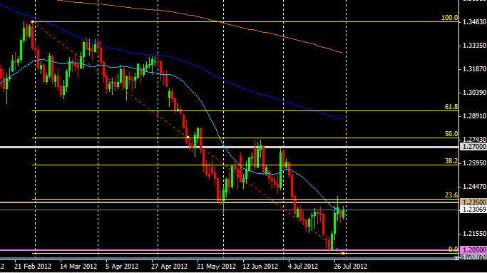Click the 1.20070 price label at the bottom
This screenshot has height=273, width=487.
474,257
